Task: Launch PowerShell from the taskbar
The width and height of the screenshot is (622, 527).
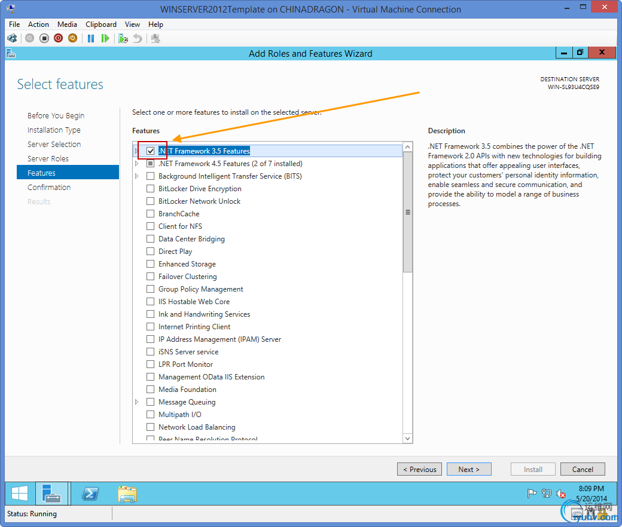Action: click(x=90, y=494)
